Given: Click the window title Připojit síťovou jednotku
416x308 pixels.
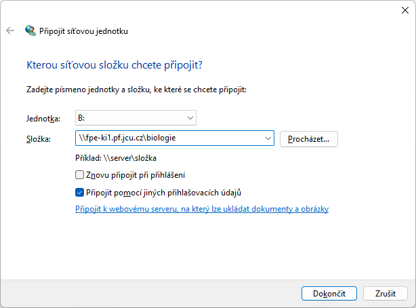Looking at the screenshot, I should [x=83, y=31].
